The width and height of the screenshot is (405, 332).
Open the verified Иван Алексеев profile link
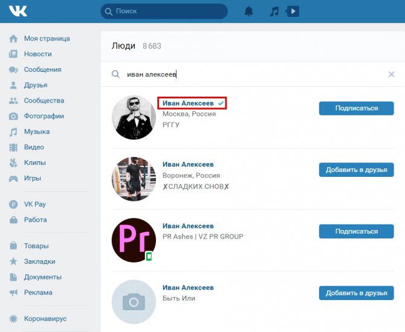pos(188,103)
